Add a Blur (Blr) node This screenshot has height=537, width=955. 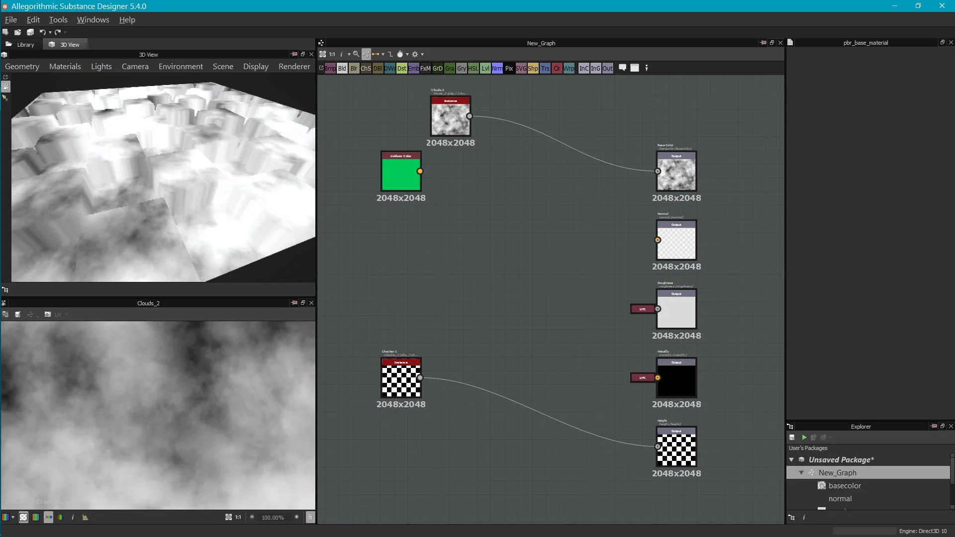click(354, 69)
